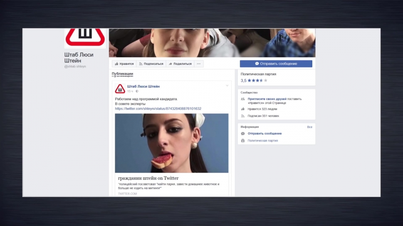403x226 pixels.
Task: Click the Подписан 351 человек text
Action: click(263, 116)
